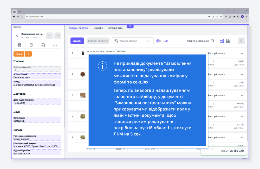This screenshot has height=169, width=260.
Task: Open the Оберіть сортування sort selector
Action: [x=200, y=41]
